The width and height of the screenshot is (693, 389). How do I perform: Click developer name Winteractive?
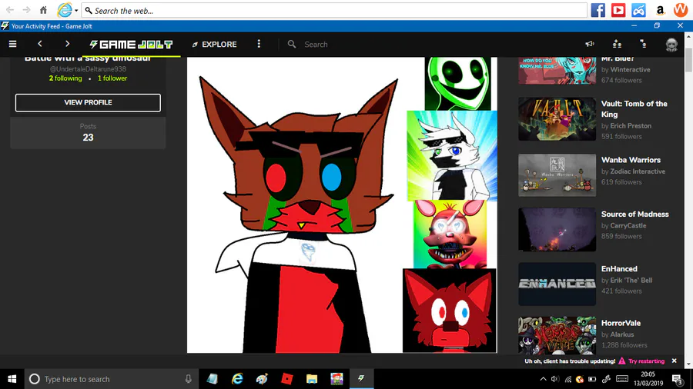point(630,70)
